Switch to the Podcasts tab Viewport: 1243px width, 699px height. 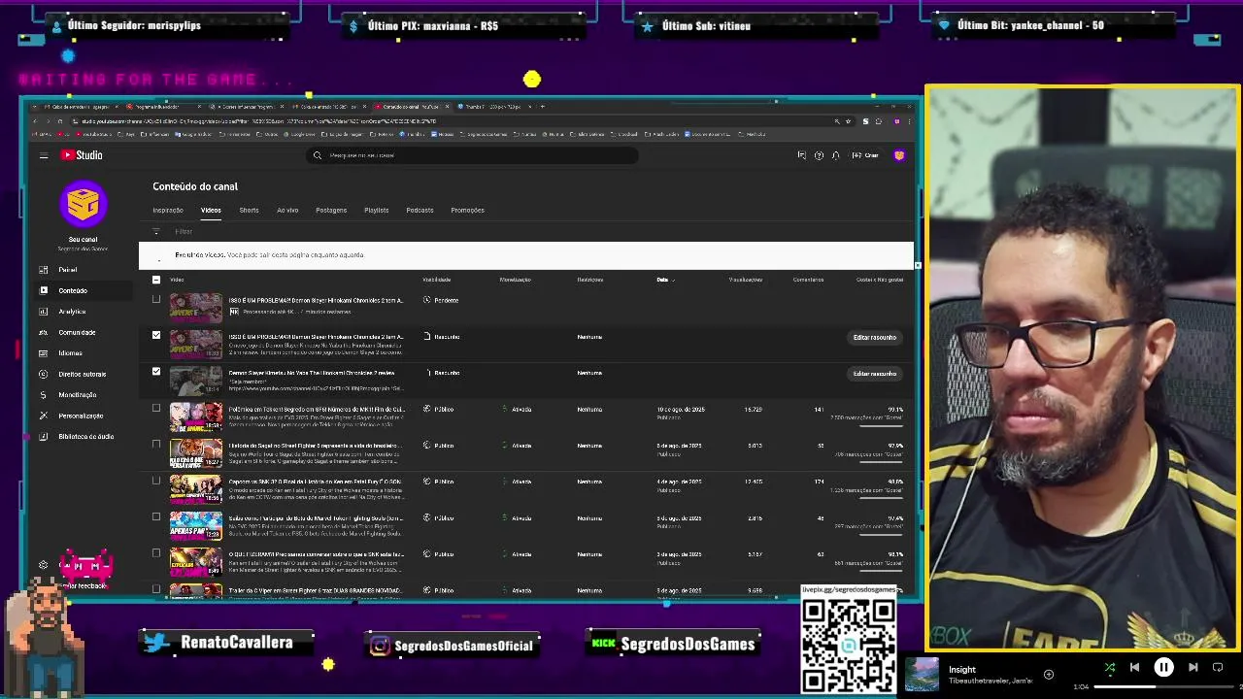(420, 210)
